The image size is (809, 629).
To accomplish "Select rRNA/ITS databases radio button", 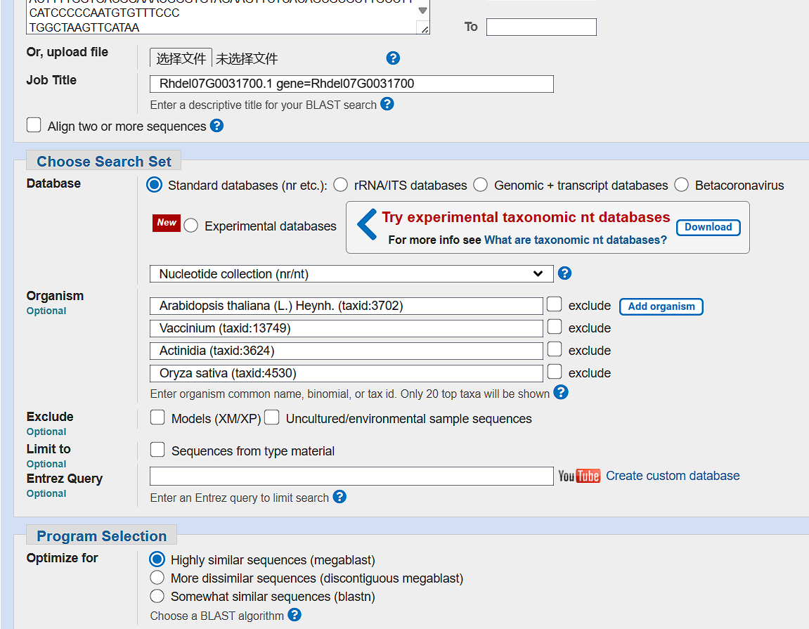I will pos(340,185).
